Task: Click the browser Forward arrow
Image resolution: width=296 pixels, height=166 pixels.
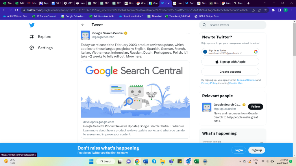Action: coord(10,10)
